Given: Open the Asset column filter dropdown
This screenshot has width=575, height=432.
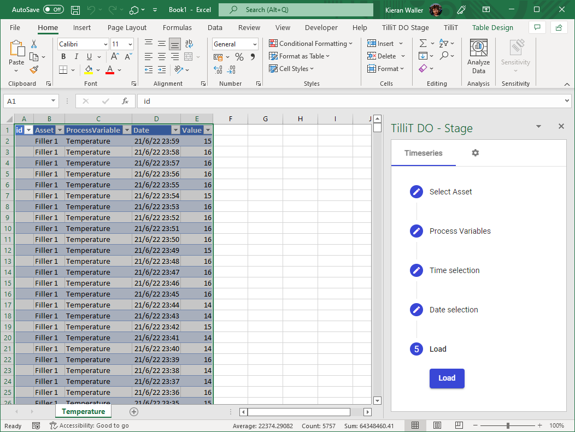Looking at the screenshot, I should click(59, 130).
